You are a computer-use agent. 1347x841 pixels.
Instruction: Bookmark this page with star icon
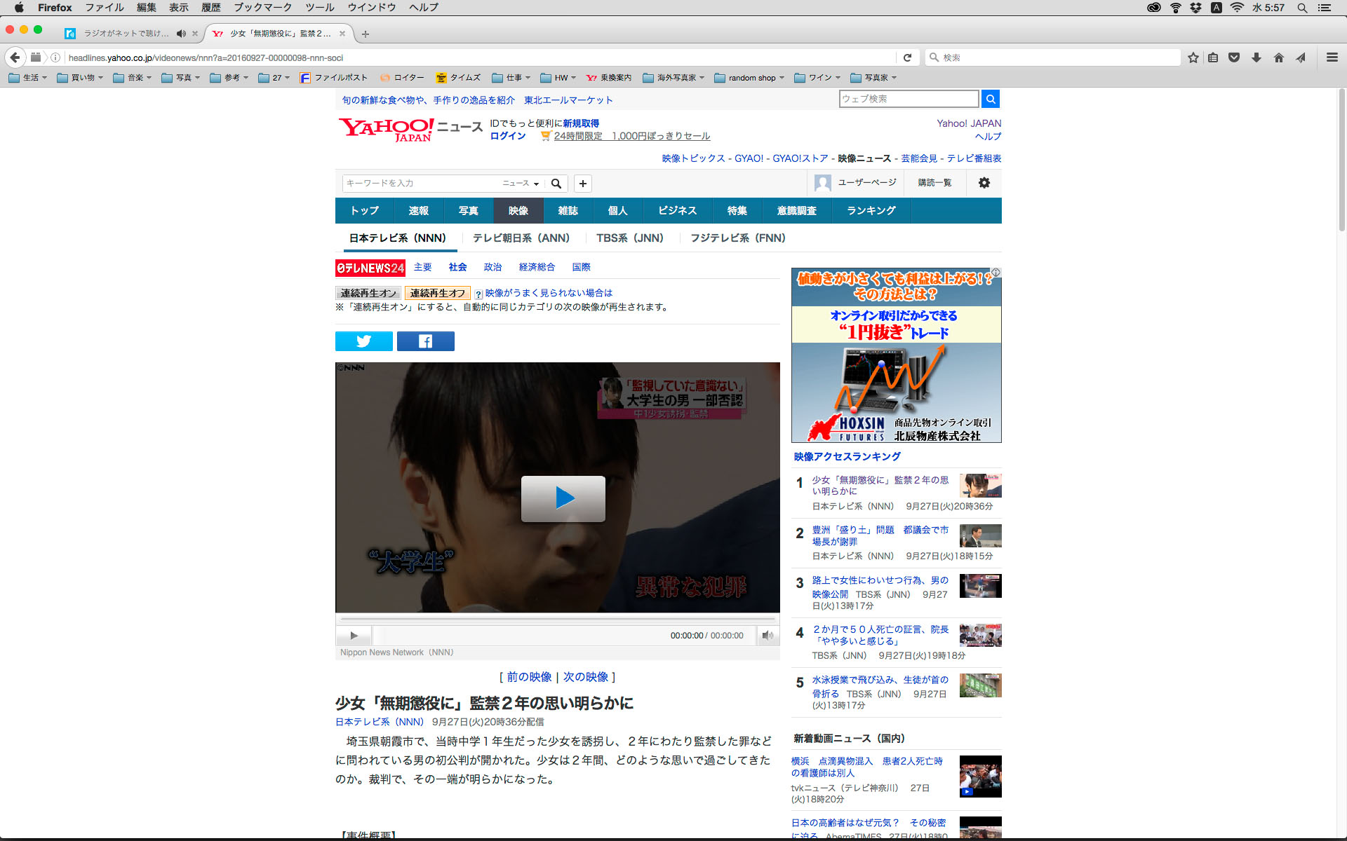1193,57
